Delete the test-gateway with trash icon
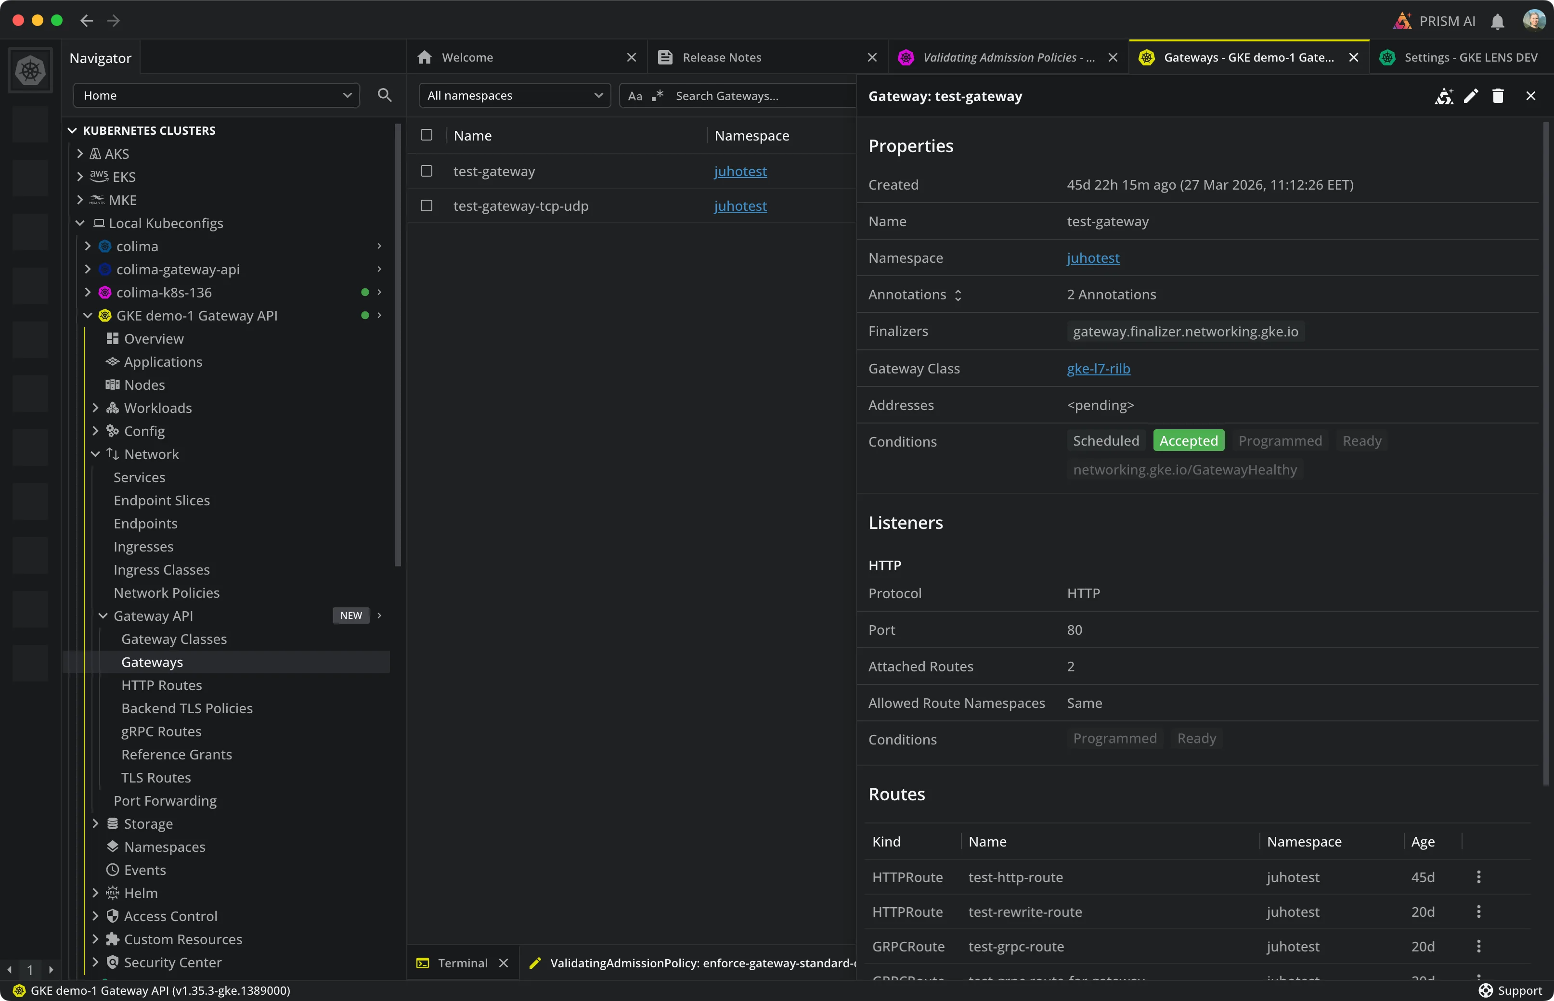 (1498, 96)
